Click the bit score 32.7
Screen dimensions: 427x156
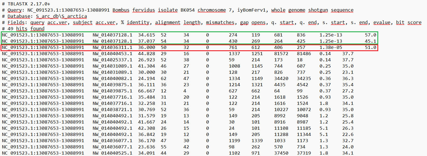(x=348, y=140)
